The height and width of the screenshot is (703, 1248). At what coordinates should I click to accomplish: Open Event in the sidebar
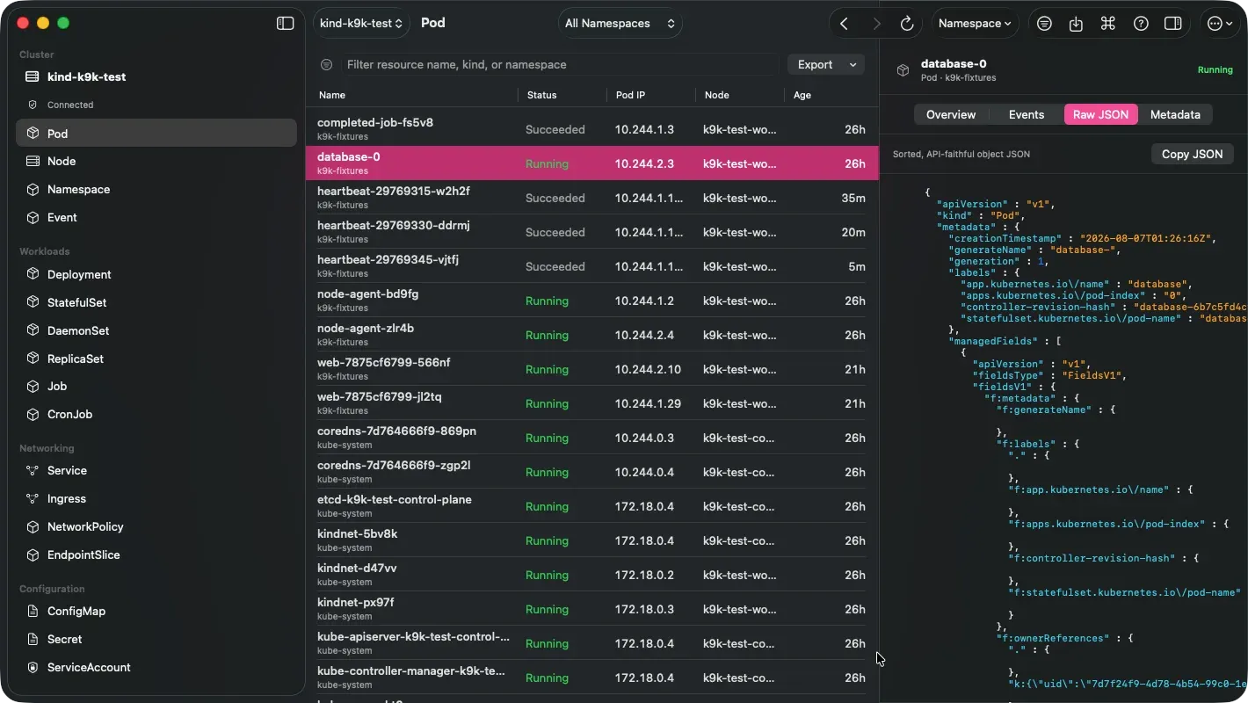(156, 217)
